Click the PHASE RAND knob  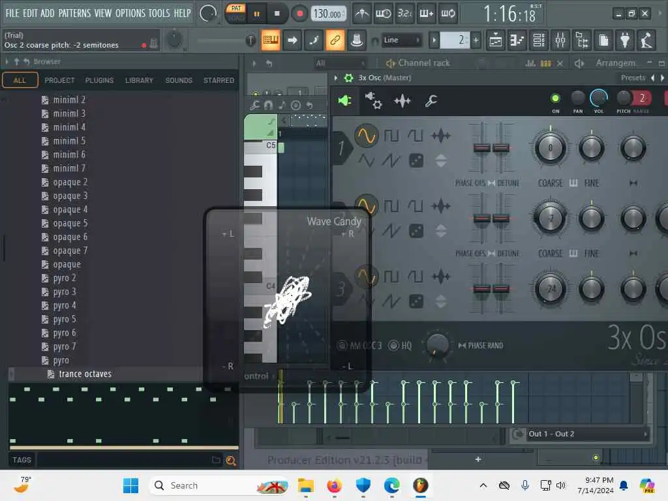pyautogui.click(x=437, y=344)
